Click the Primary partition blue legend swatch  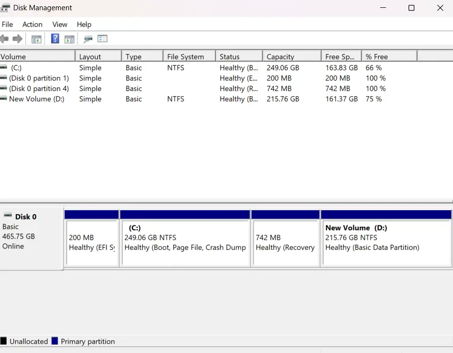click(54, 341)
